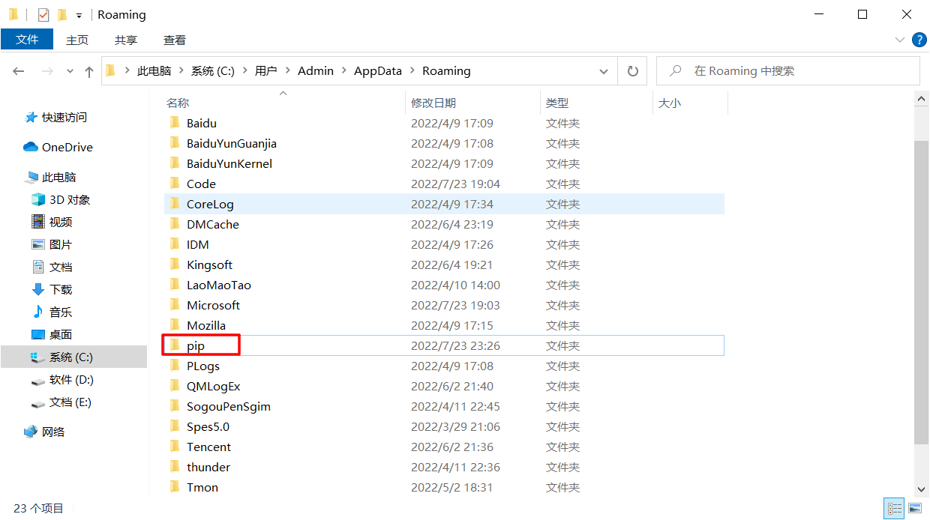Open the recent locations dropdown

(x=70, y=71)
